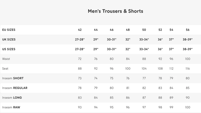Select waist value 88 for size 50
The height and width of the screenshot is (113, 201).
coord(144,59)
